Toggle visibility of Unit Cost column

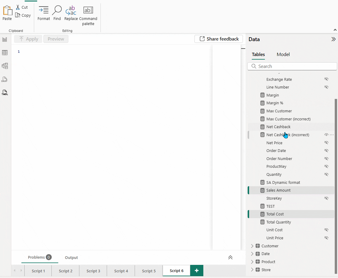click(326, 230)
